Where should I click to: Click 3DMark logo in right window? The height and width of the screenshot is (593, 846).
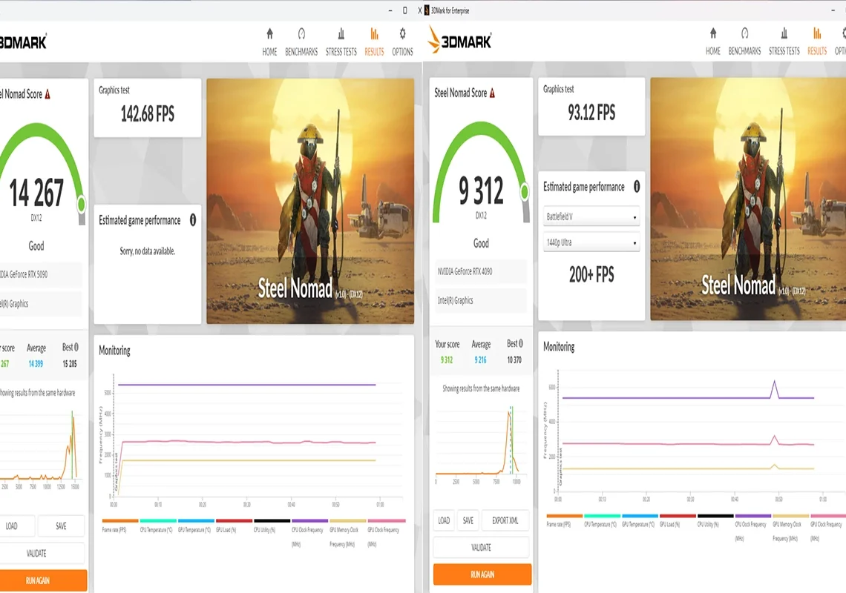click(x=459, y=40)
